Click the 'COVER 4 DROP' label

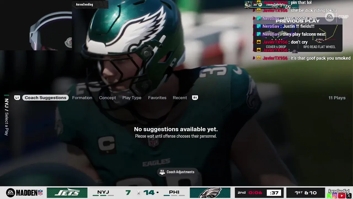(x=276, y=47)
